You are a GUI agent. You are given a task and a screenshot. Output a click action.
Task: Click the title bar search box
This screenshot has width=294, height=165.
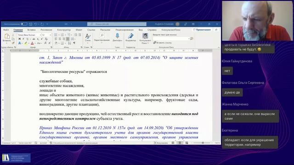[x=117, y=24]
